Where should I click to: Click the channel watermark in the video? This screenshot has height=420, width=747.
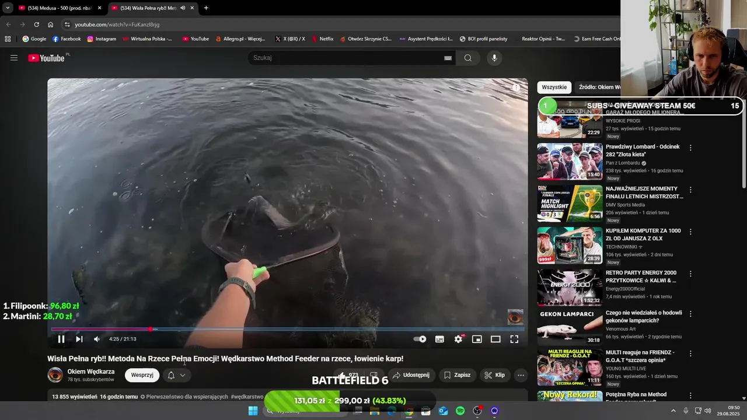click(x=515, y=317)
